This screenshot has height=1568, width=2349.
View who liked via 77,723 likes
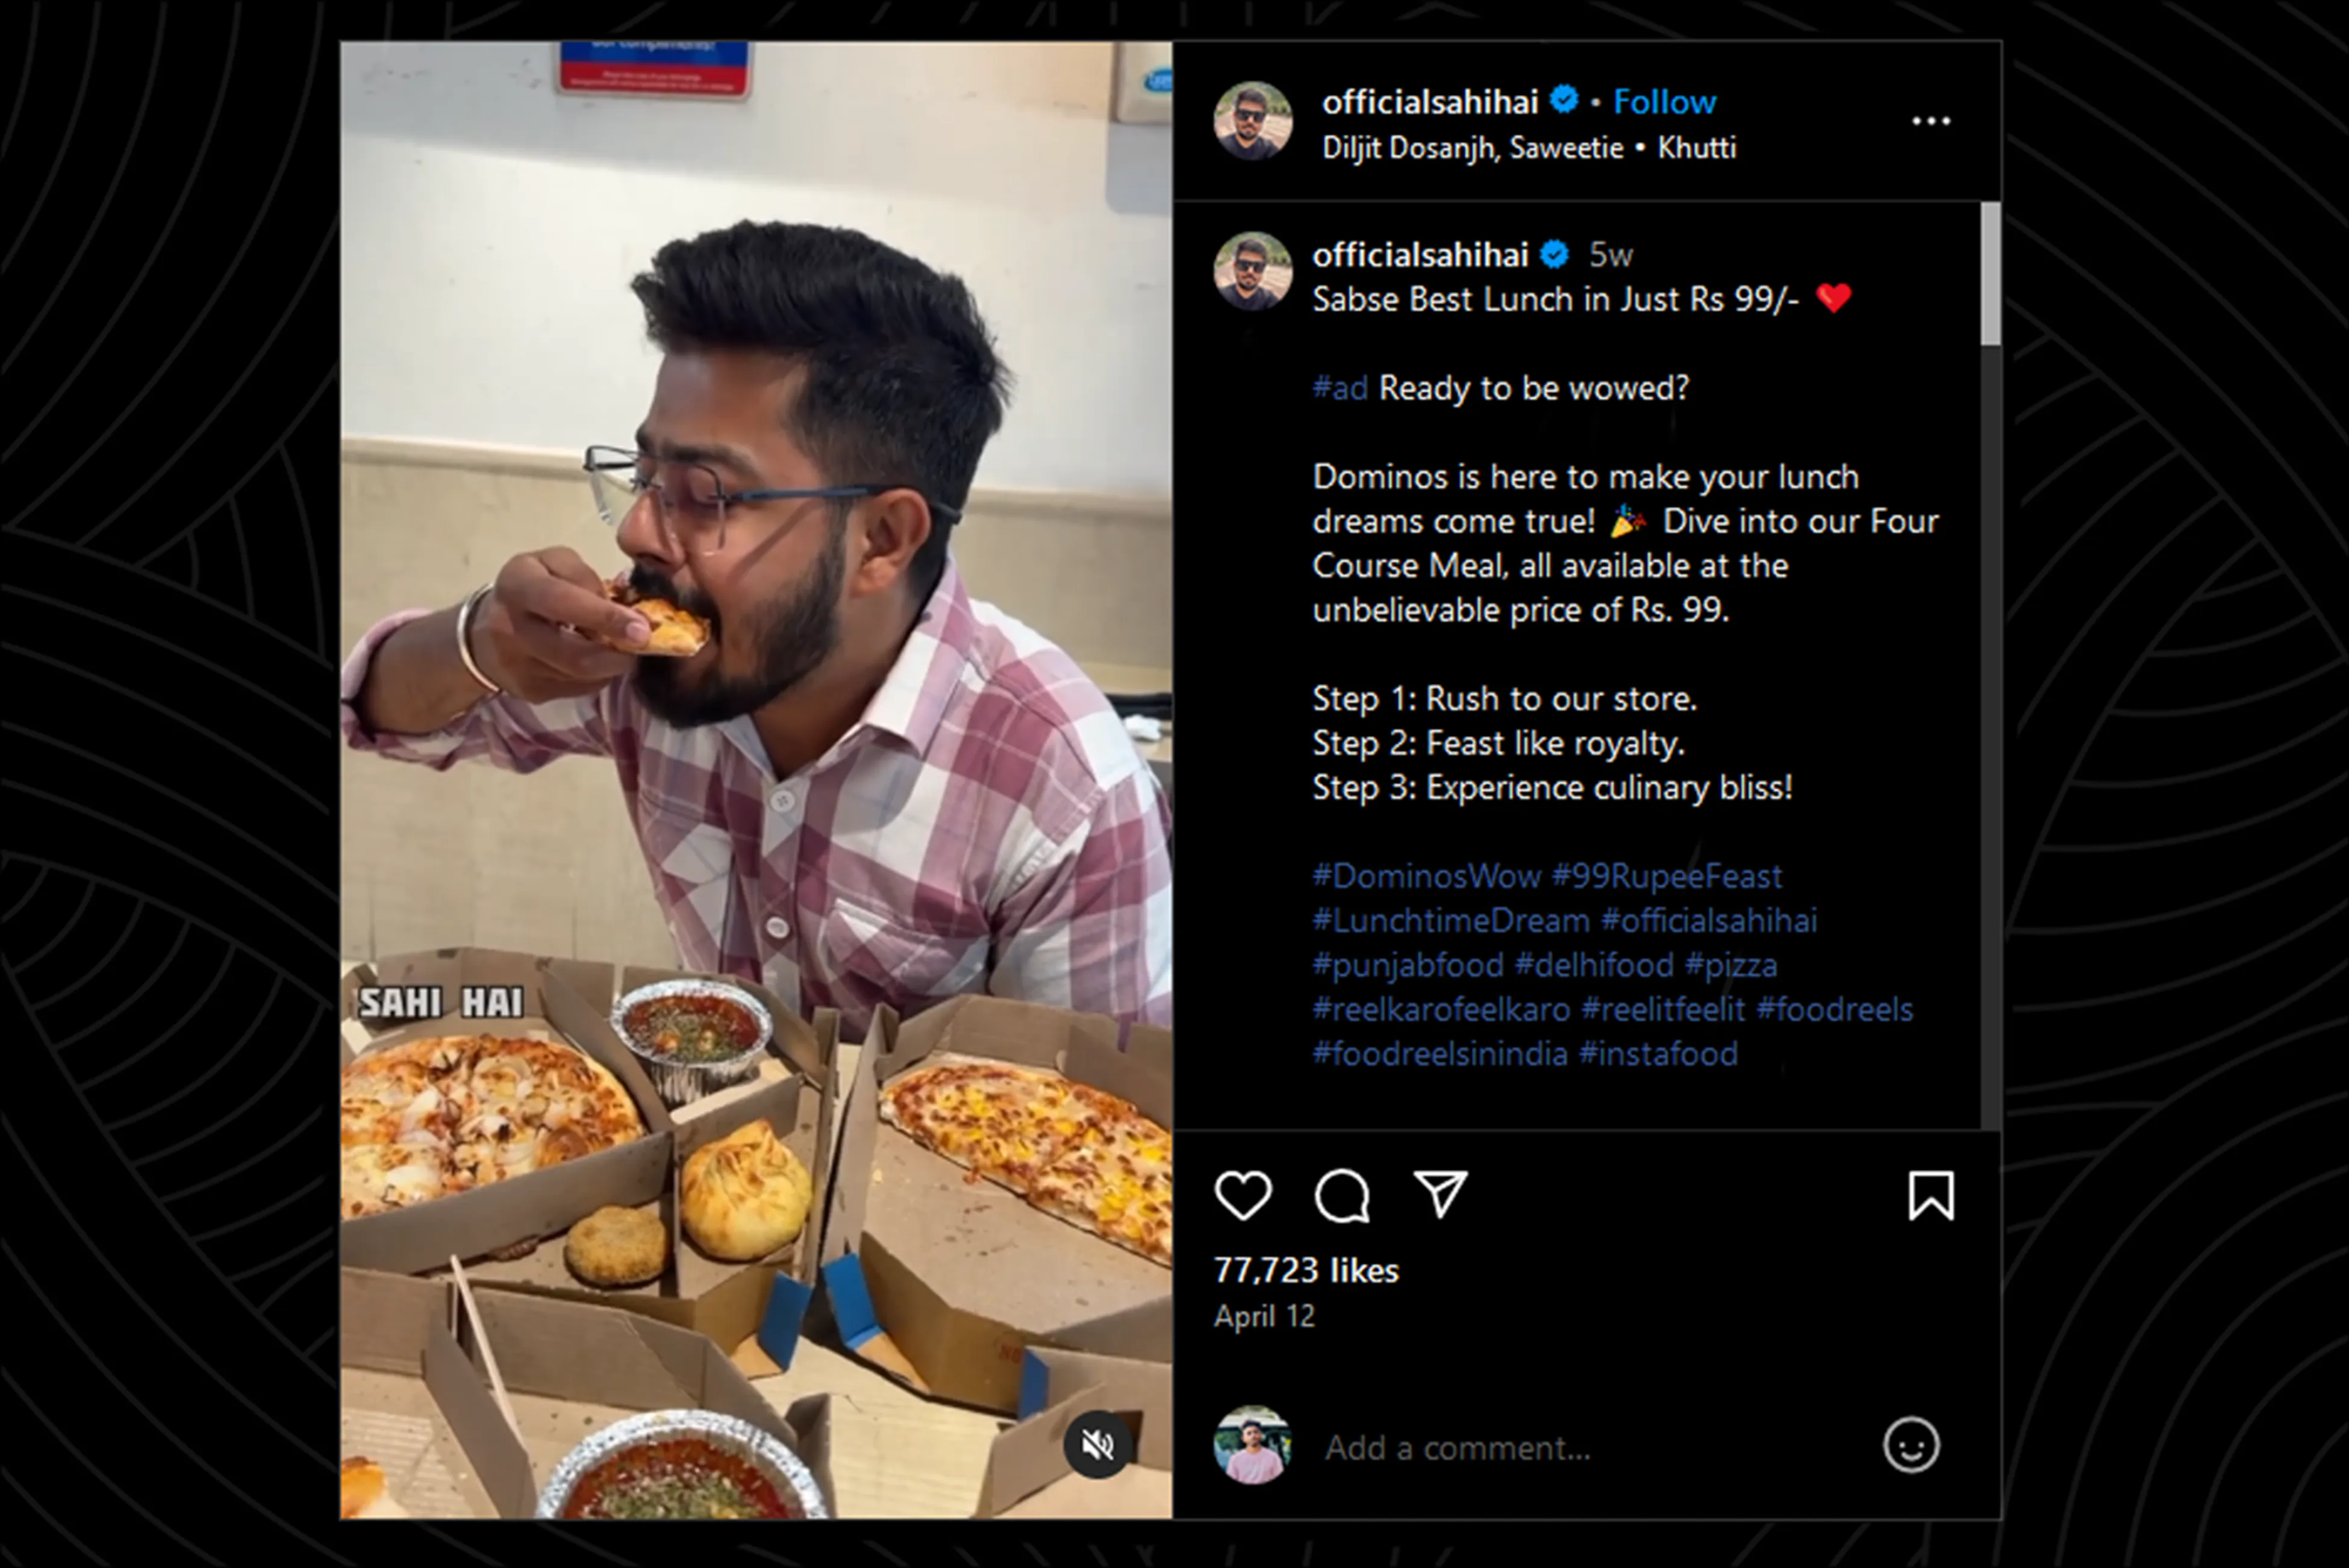(1305, 1270)
